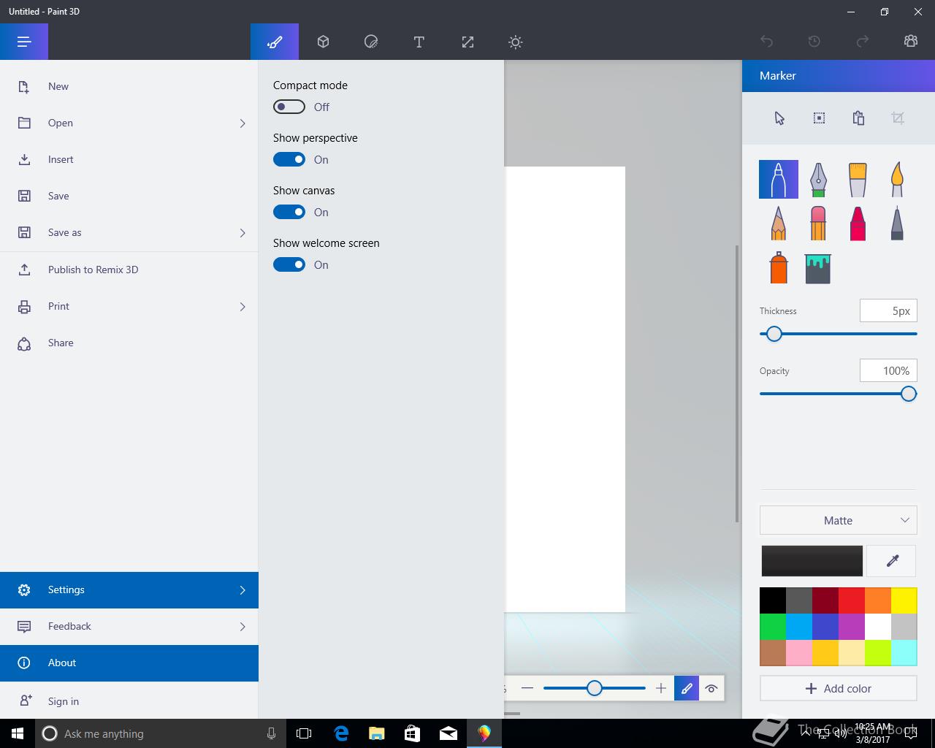Click the current color preview bar
This screenshot has height=748, width=935.
click(x=812, y=561)
